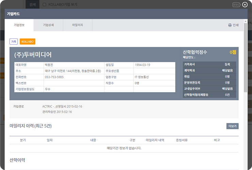Click 마일리지 내역 column header
This screenshot has height=170, width=252.
[x=155, y=140]
